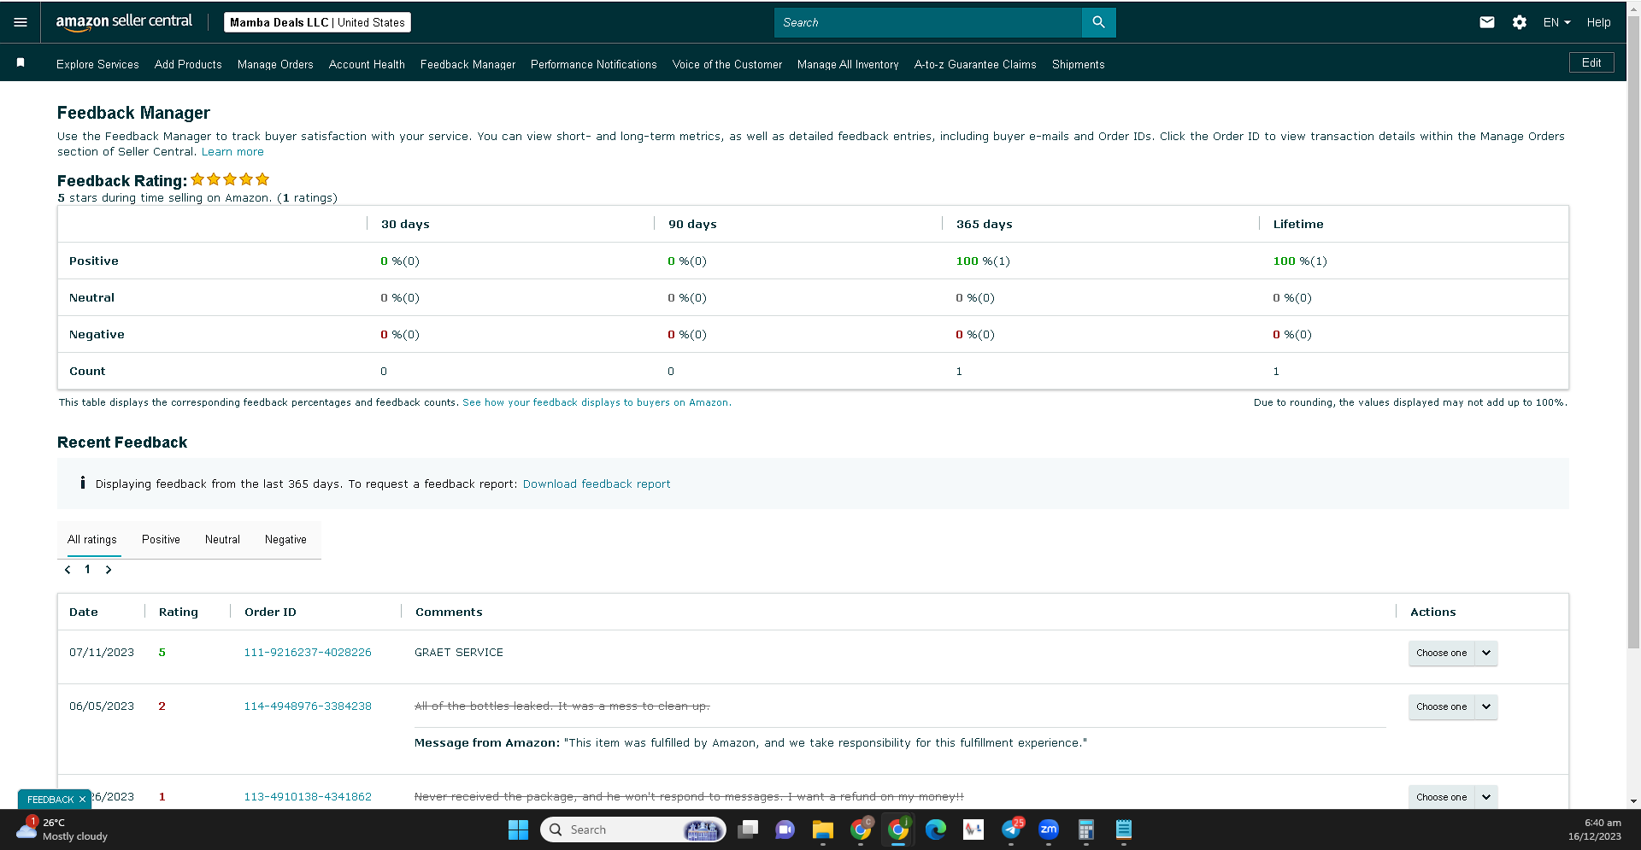Click the 365 days Positive 100% value
The width and height of the screenshot is (1641, 850).
[x=983, y=261]
